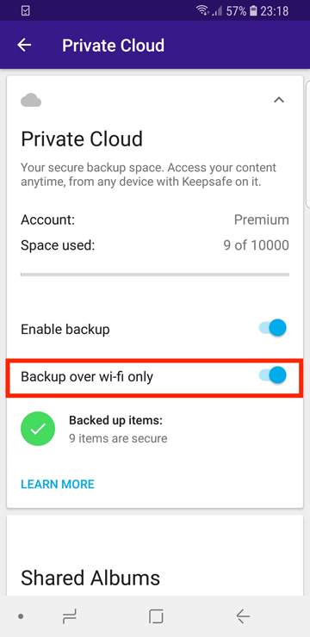Tap the navigation bar dot indicator
Image resolution: width=310 pixels, height=637 pixels.
click(x=21, y=616)
